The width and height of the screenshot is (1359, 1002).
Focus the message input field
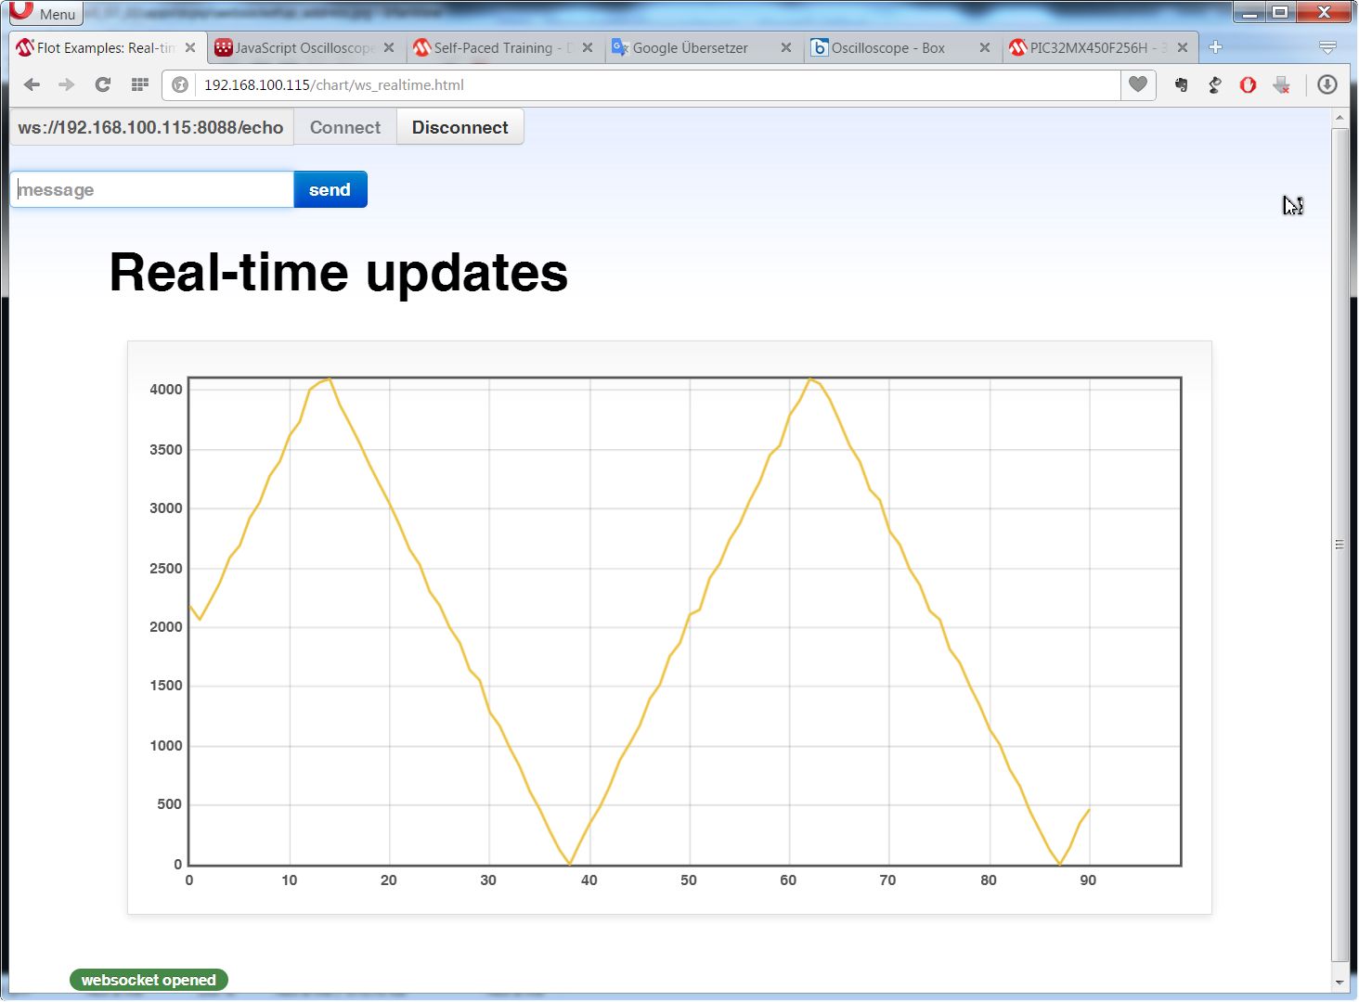[x=152, y=189]
